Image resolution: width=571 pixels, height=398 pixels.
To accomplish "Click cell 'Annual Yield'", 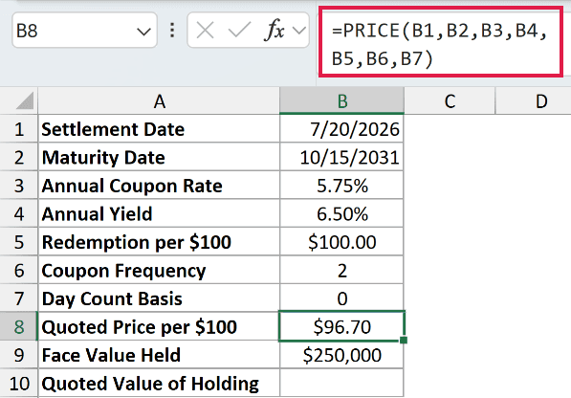I will pos(159,213).
